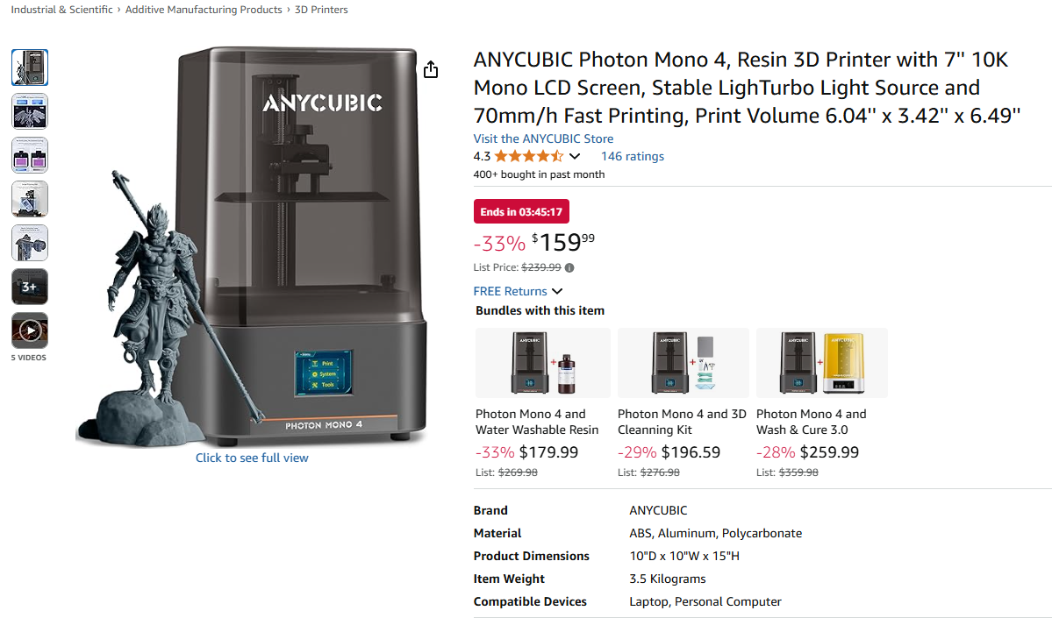The width and height of the screenshot is (1052, 618).
Task: Open Photon Mono 4 and Water Washable Resin bundle
Action: [x=537, y=422]
